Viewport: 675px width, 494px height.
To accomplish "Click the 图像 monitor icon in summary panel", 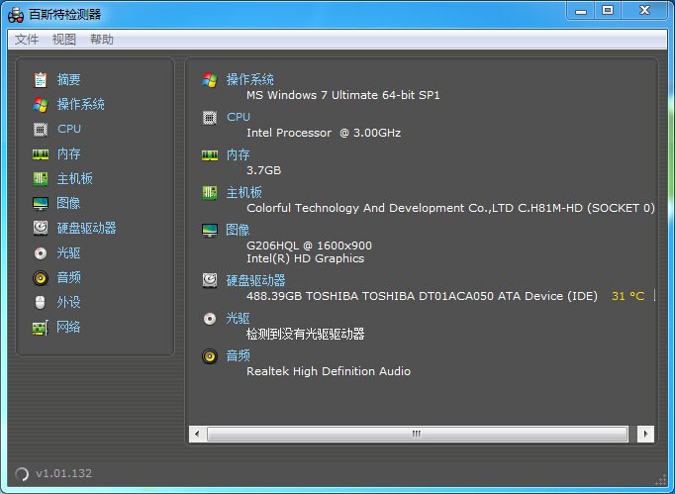I will (x=210, y=231).
